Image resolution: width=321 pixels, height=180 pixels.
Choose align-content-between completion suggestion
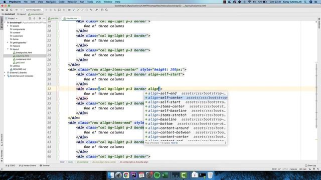[x=186, y=132]
